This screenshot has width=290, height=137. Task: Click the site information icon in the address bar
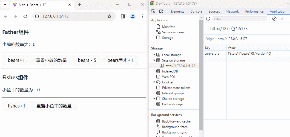[x=38, y=16]
